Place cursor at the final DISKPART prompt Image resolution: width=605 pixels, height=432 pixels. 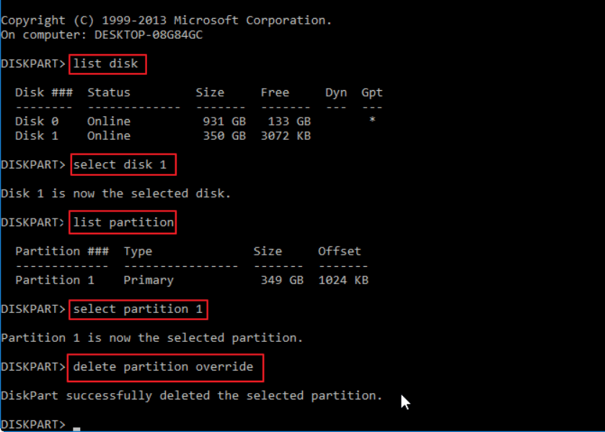coord(76,425)
